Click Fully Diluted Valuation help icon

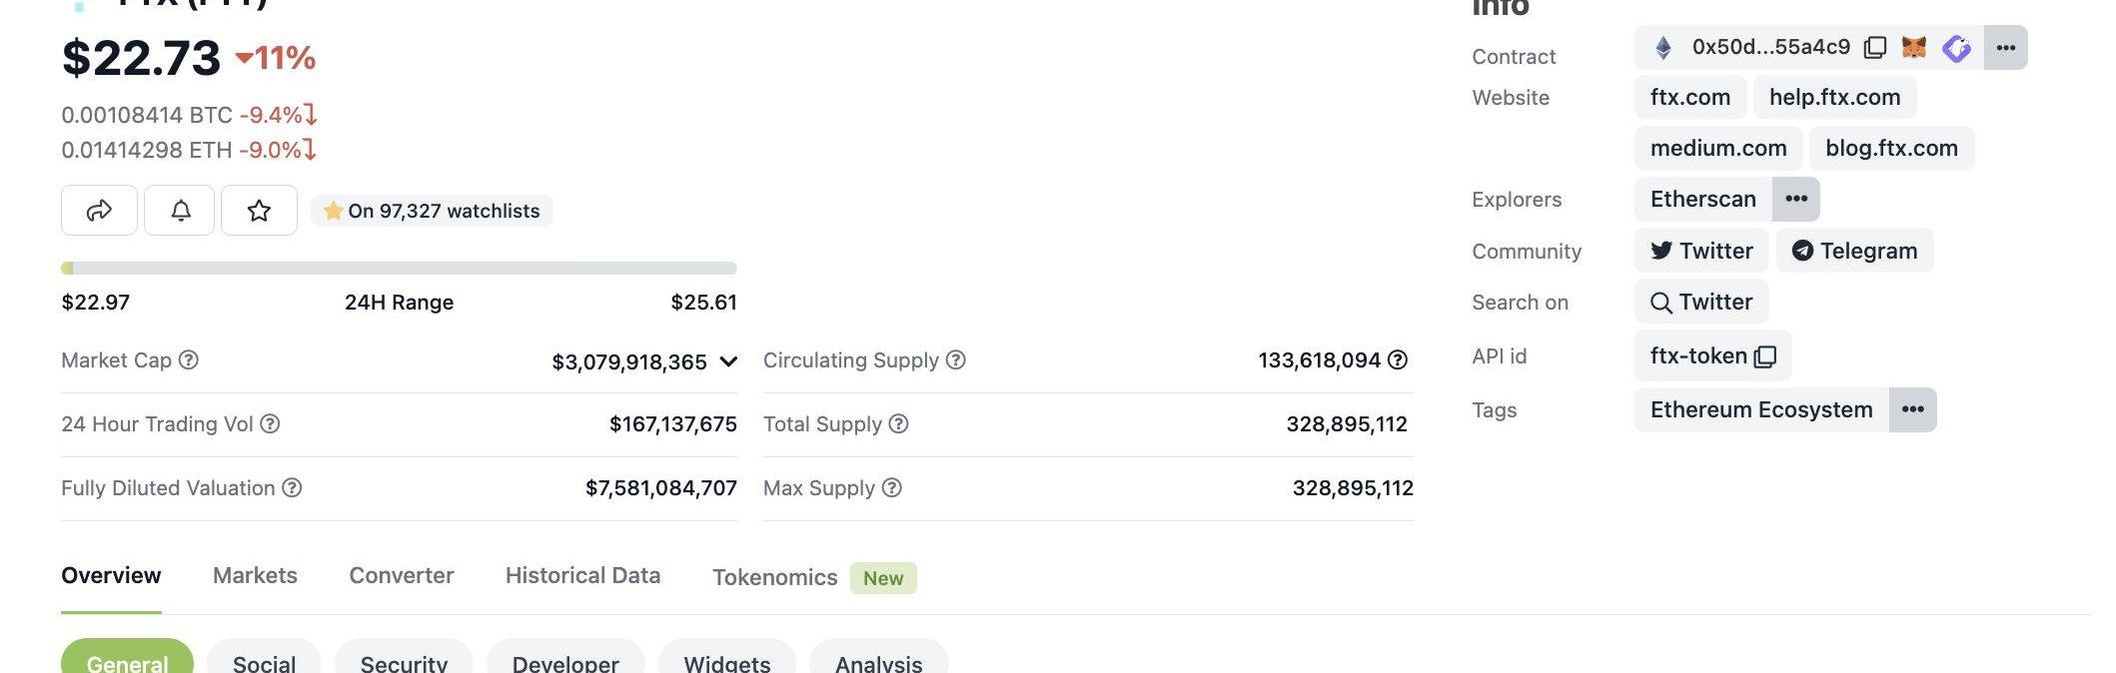coord(292,488)
